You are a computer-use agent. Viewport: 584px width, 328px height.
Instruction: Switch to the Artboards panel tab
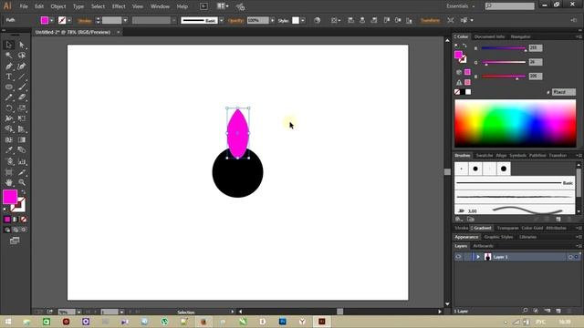[483, 246]
